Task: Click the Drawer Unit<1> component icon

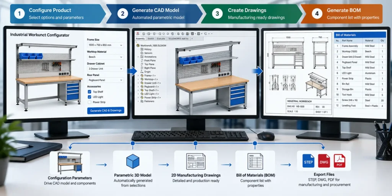Action: [142, 83]
